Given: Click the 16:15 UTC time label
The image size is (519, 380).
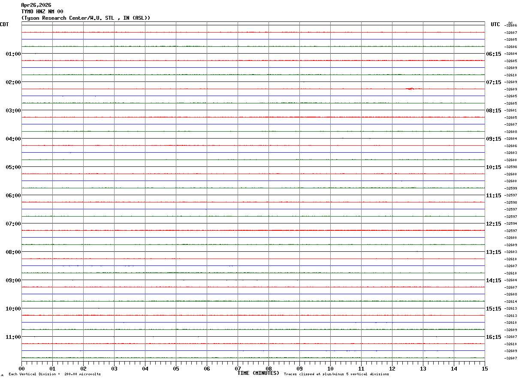Looking at the screenshot, I should tap(493, 337).
